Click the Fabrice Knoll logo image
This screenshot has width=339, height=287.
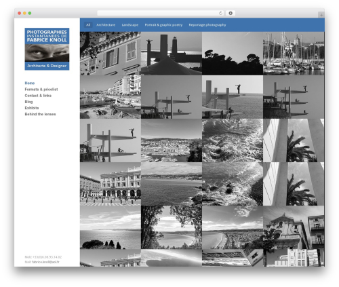click(x=47, y=49)
